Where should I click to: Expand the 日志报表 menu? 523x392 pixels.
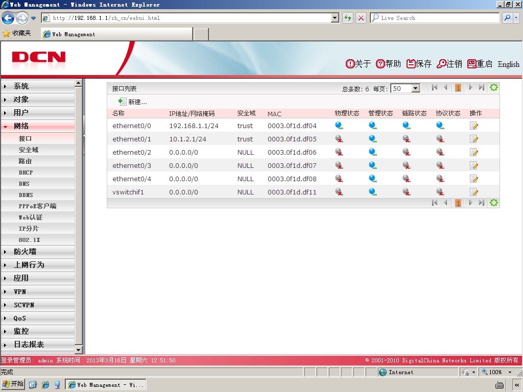(38, 345)
